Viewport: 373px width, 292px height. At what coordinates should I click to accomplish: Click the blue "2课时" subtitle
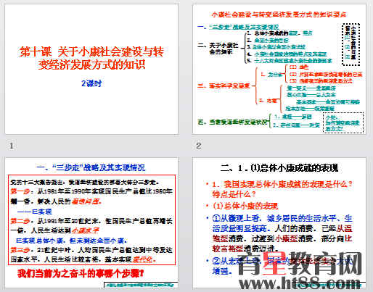click(x=91, y=83)
